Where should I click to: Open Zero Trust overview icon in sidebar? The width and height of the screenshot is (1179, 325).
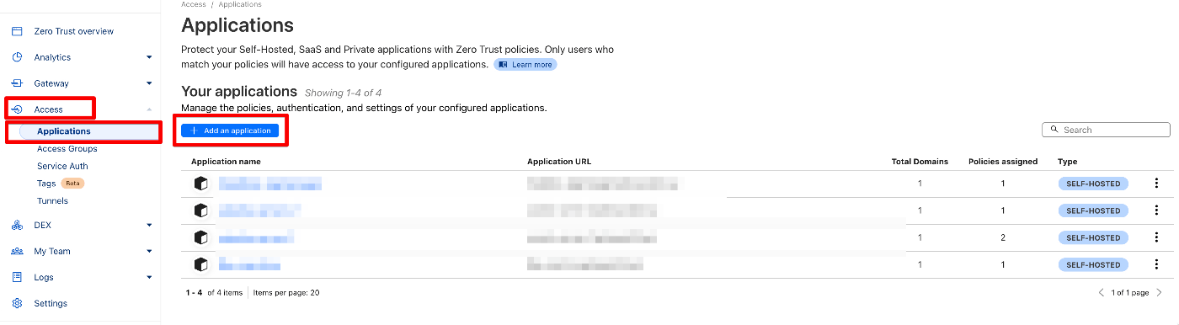click(17, 31)
